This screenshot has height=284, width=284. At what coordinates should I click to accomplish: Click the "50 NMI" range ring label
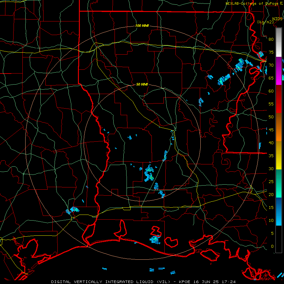pyautogui.click(x=142, y=84)
